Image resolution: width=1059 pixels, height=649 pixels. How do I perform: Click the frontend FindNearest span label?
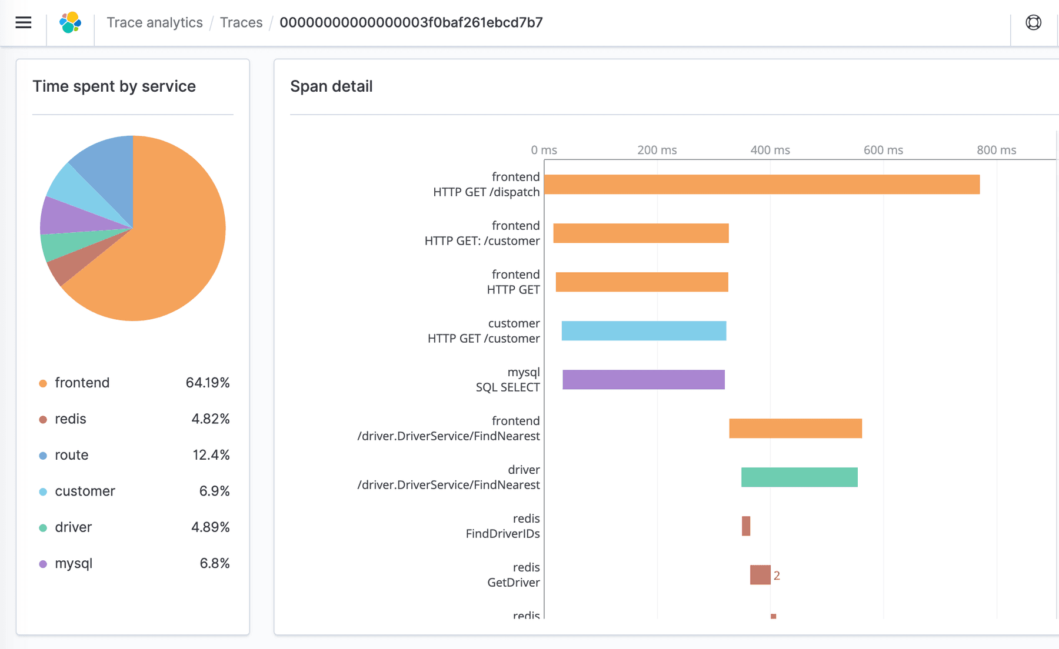448,429
